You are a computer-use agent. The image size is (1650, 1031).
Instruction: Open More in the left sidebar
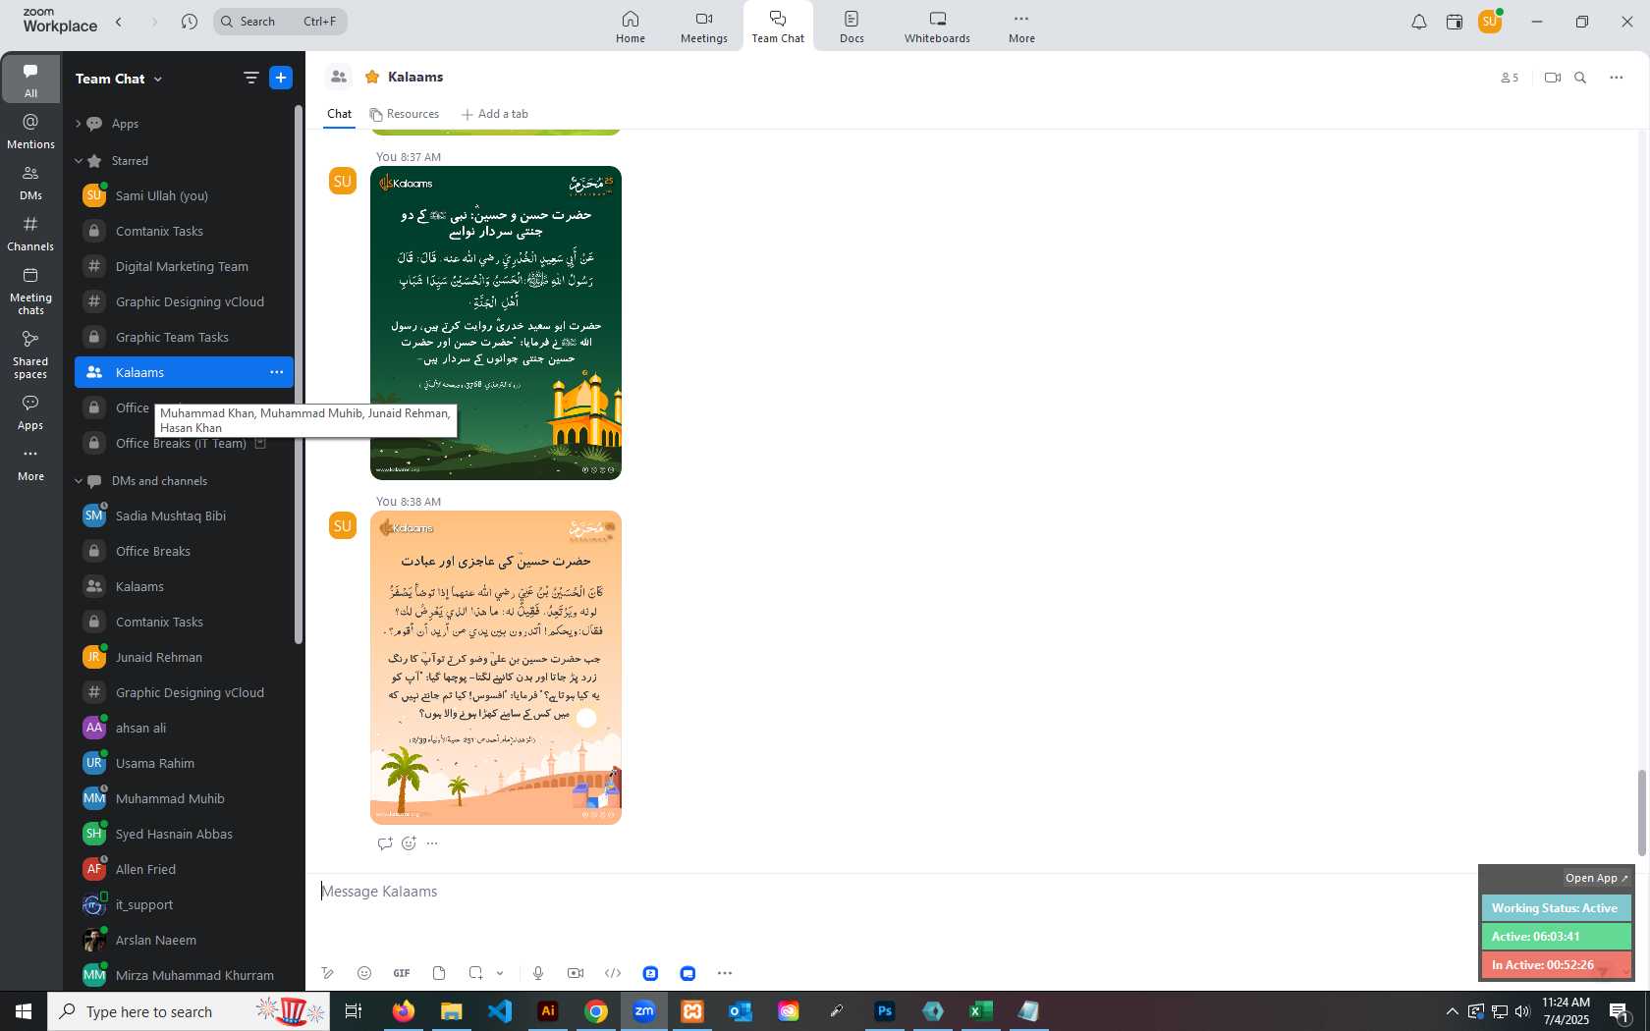(30, 464)
